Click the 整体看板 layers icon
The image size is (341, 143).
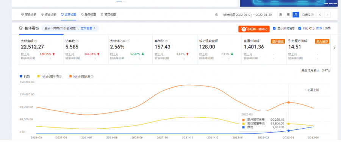[21, 28]
